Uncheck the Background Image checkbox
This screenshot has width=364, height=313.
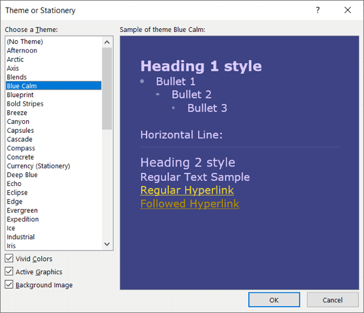(9, 284)
